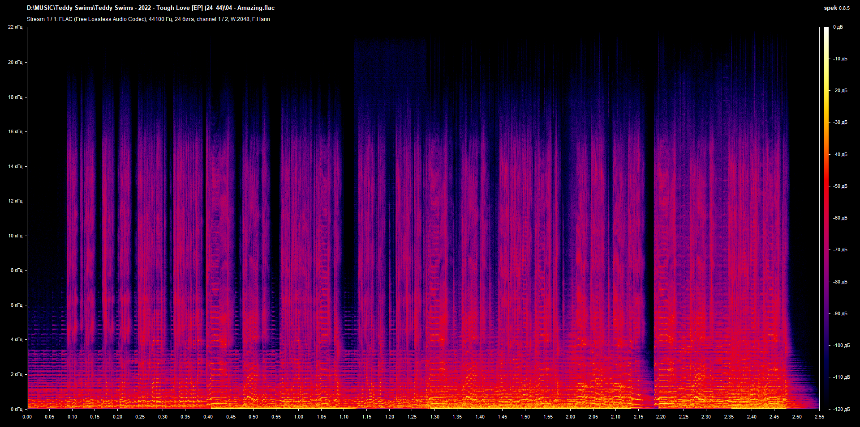This screenshot has height=427, width=860.
Task: Click the -80 дБ level scale label
Action: click(840, 282)
